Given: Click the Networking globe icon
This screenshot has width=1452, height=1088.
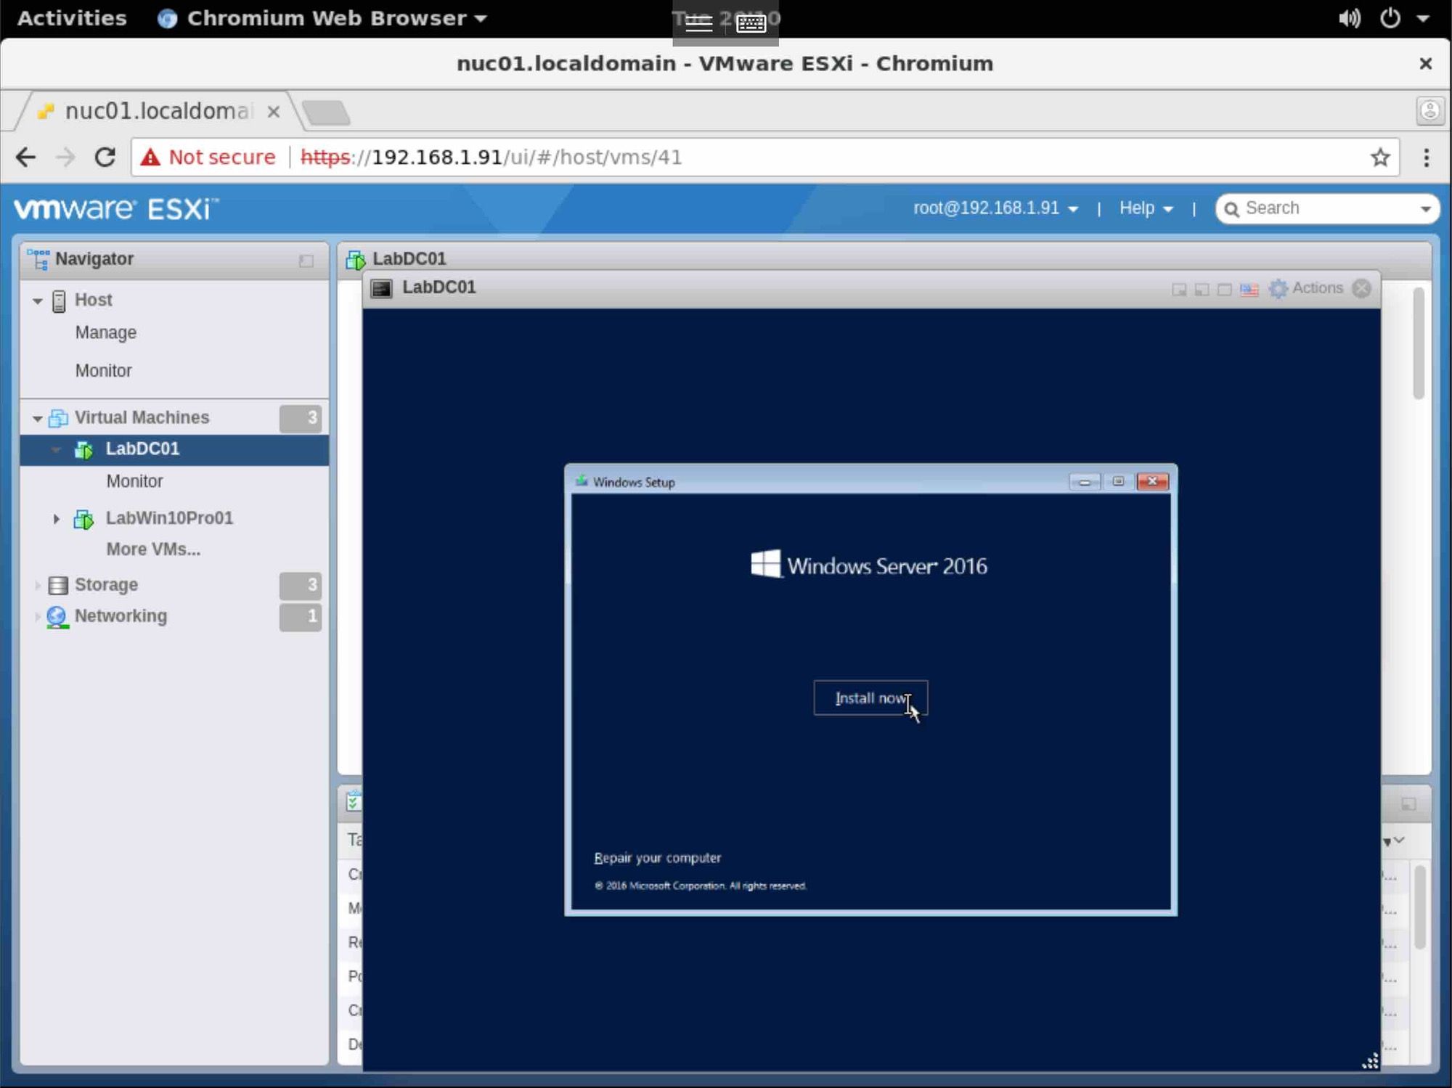Looking at the screenshot, I should pos(57,618).
